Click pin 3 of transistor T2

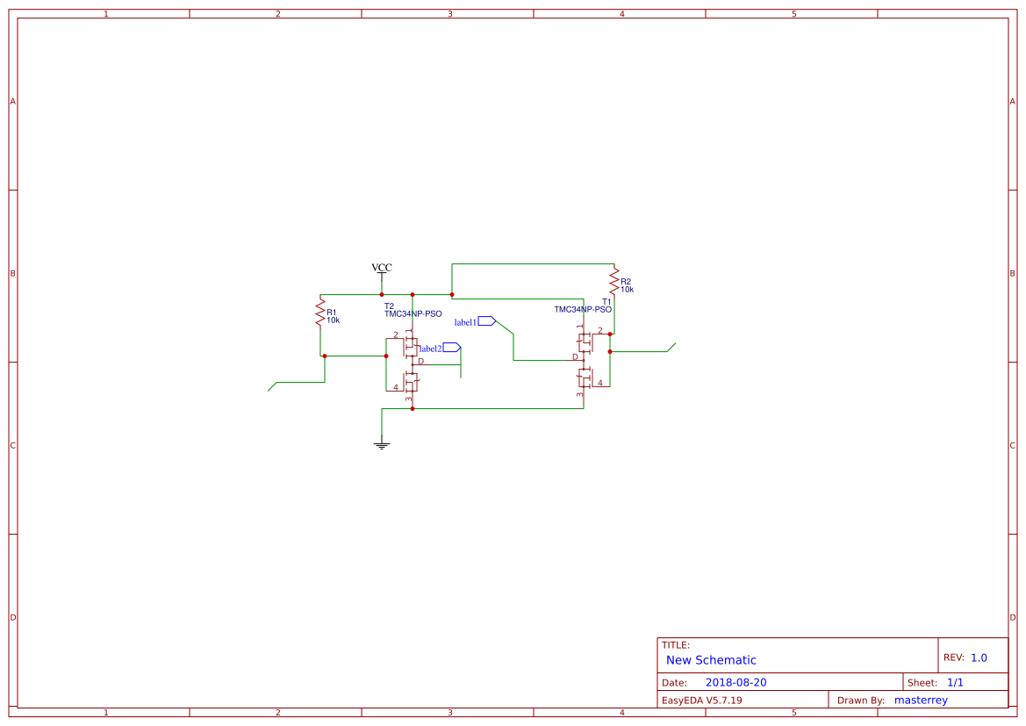tap(408, 398)
